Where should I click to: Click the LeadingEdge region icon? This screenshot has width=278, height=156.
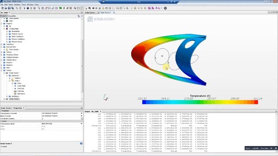tap(7, 29)
